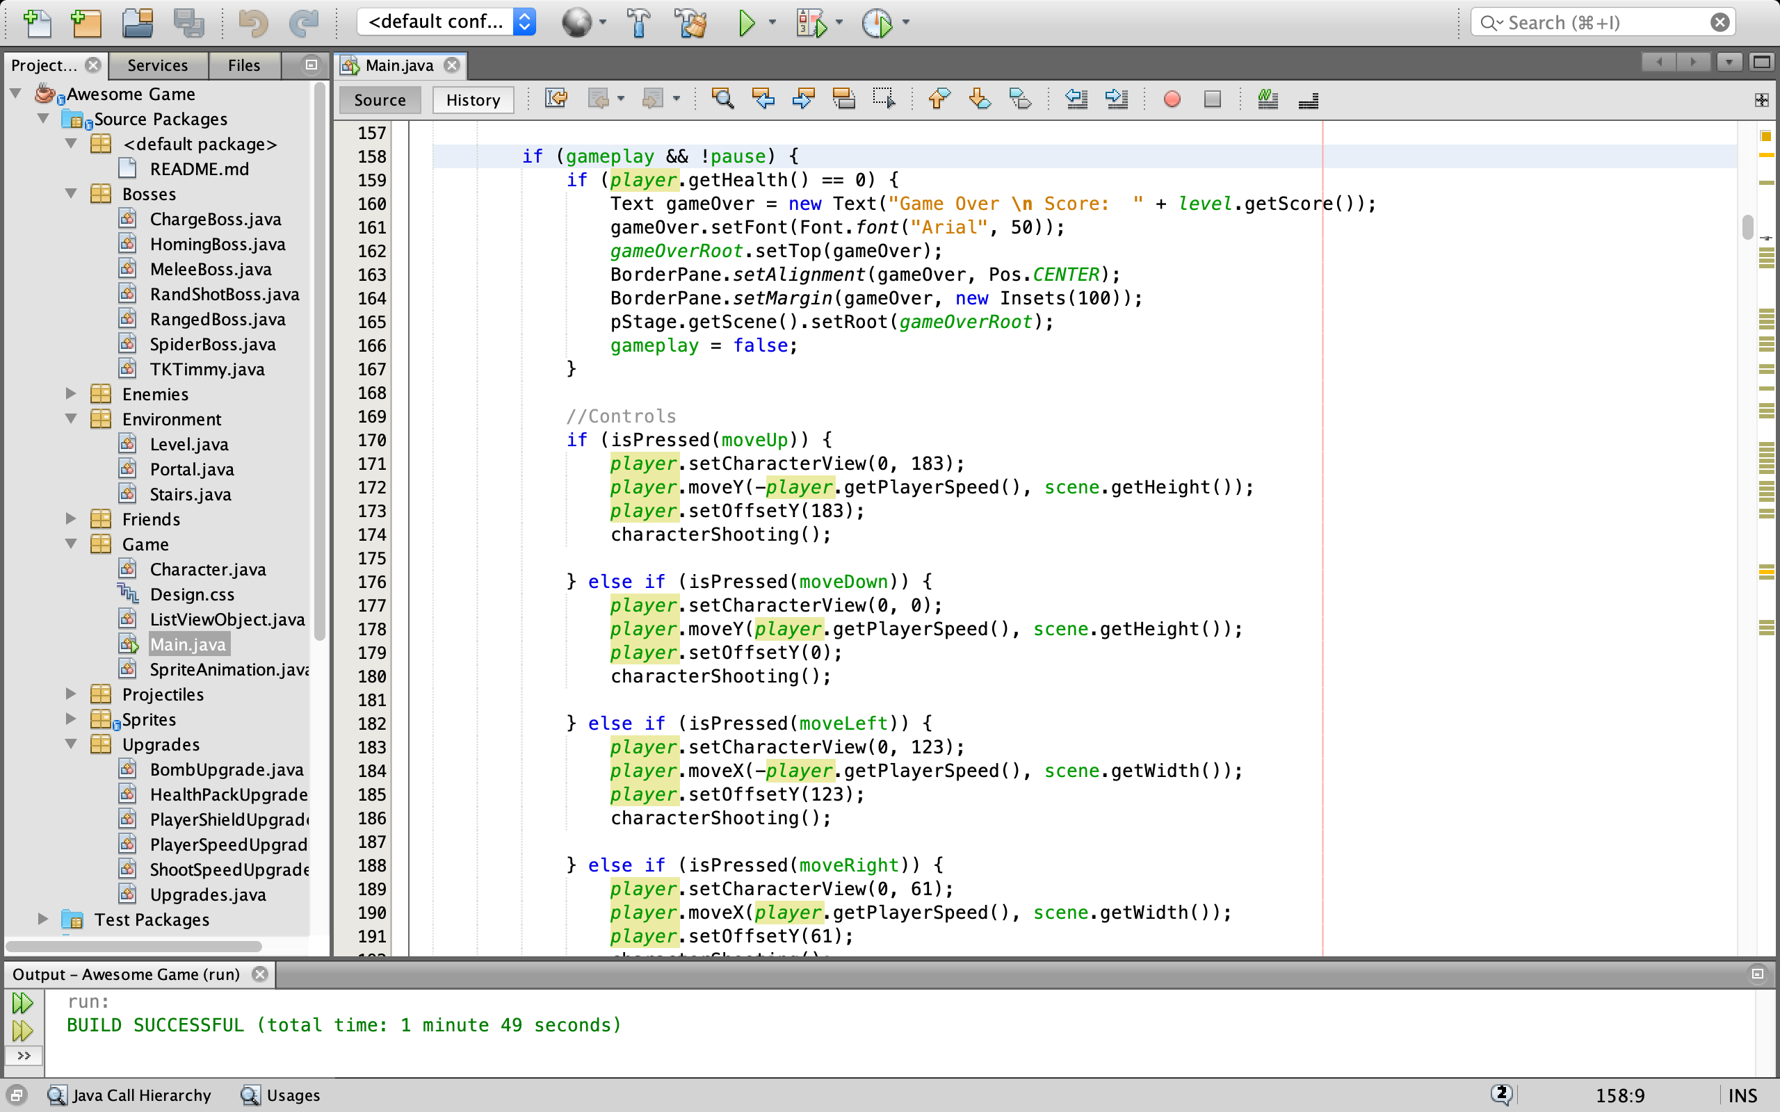Switch to the Services tab
1780x1112 pixels.
click(x=157, y=65)
